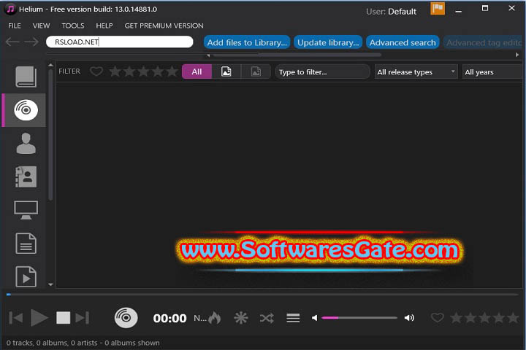Toggle favorite heart in filter bar
Image resolution: width=526 pixels, height=350 pixels.
click(96, 71)
